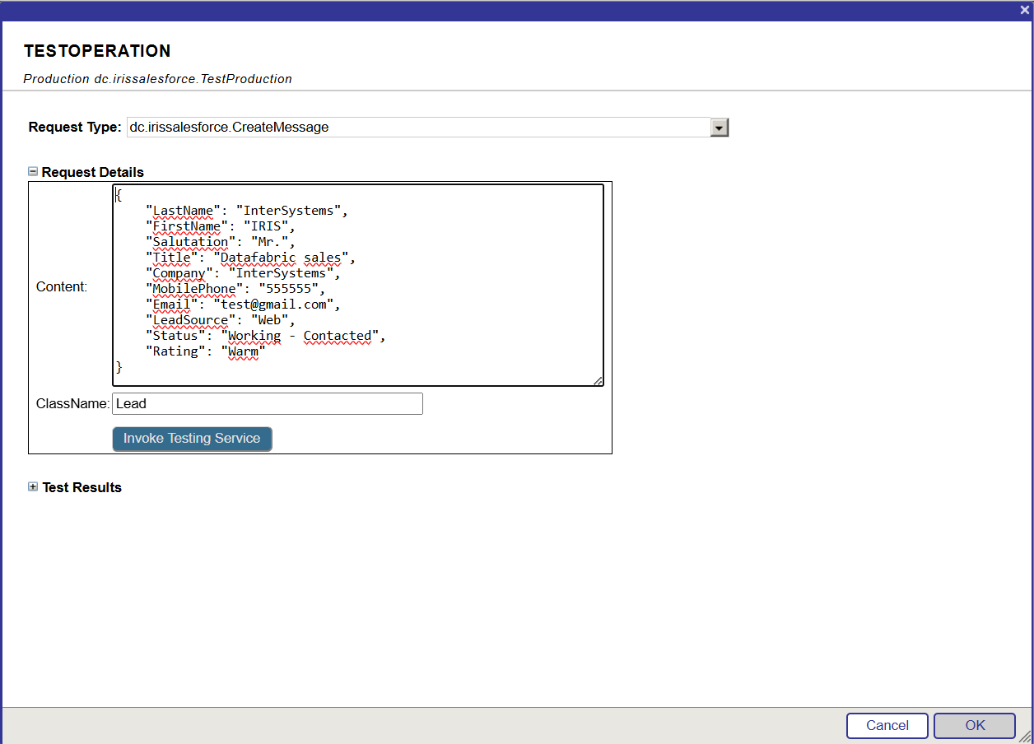Image resolution: width=1034 pixels, height=744 pixels.
Task: Click the "LastName": "InterSystems" line
Action: 247,211
